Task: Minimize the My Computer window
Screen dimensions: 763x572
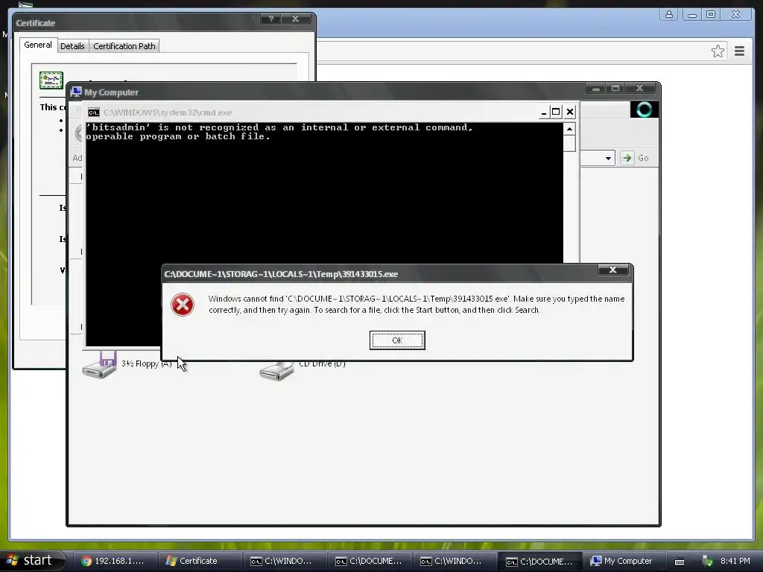Action: 595,88
